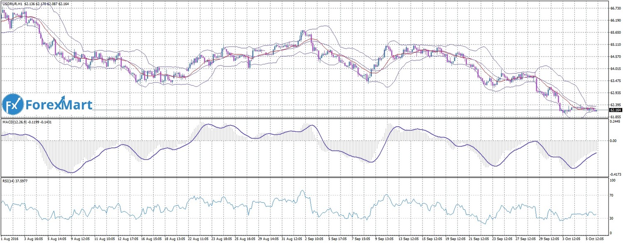Click the RSI 30 level label
The height and width of the screenshot is (243, 623).
(612, 218)
